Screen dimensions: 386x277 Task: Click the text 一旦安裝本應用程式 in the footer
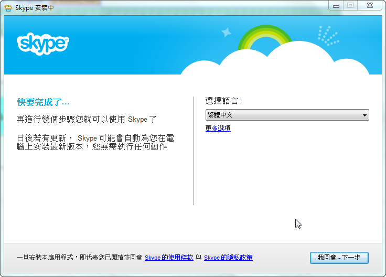45,258
